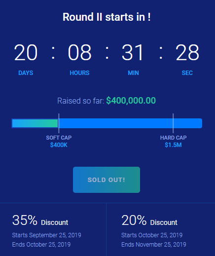Viewport: 215px width, 256px height.
Task: Click the soft cap marker on progress bar
Action: (x=59, y=123)
